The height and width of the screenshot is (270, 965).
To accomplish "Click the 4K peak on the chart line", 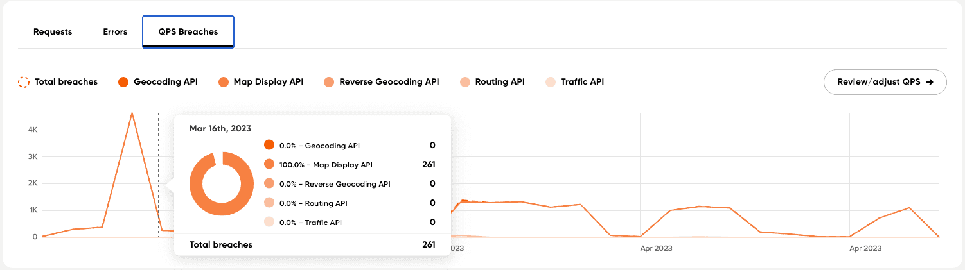I will pos(132,114).
